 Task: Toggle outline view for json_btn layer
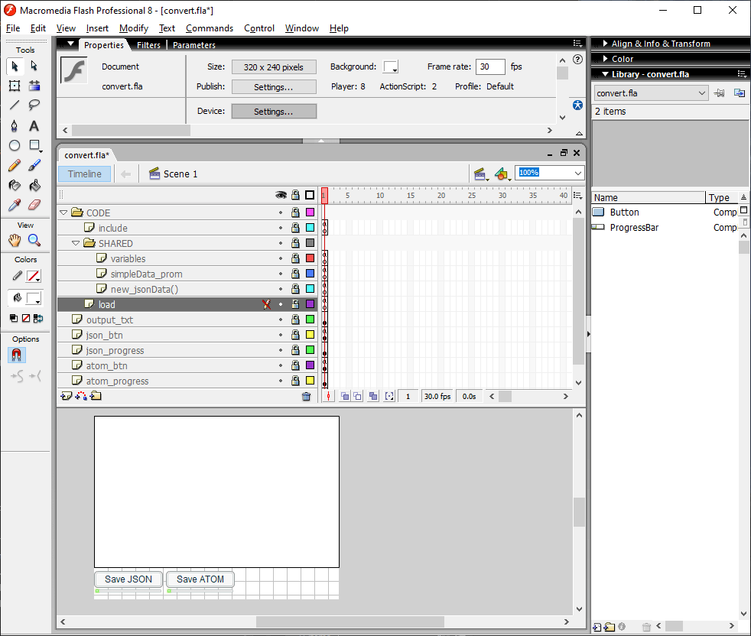coord(310,335)
